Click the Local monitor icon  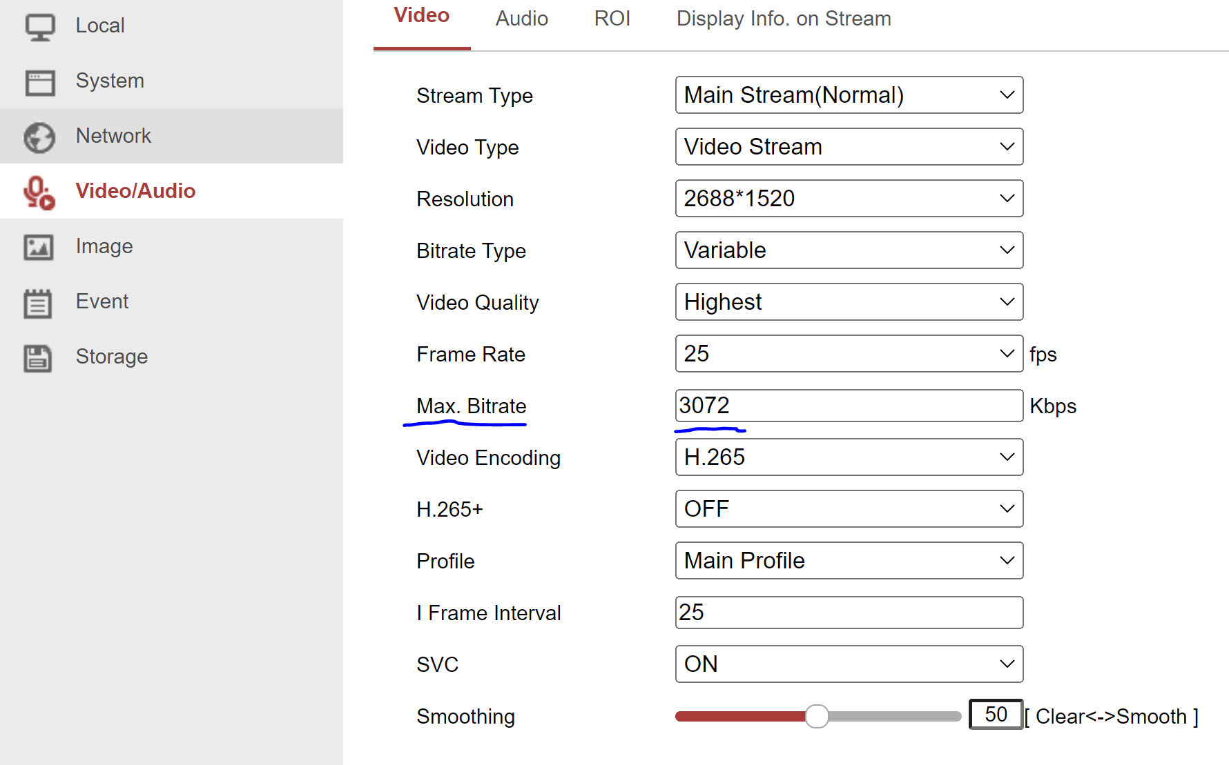39,27
